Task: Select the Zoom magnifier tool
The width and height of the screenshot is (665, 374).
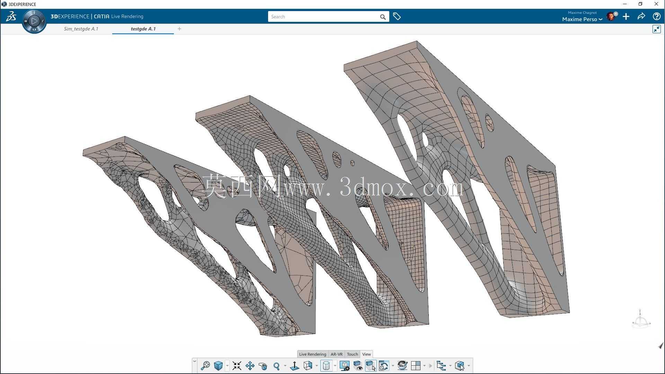Action: (276, 366)
